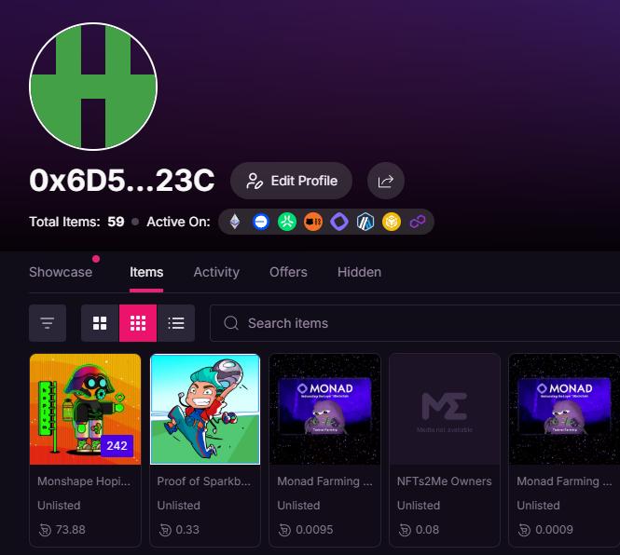Click the Ethereum chain icon

pos(235,222)
